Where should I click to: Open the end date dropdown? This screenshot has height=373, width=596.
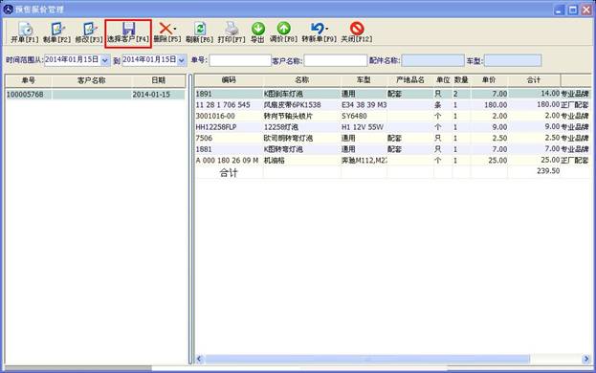point(182,60)
